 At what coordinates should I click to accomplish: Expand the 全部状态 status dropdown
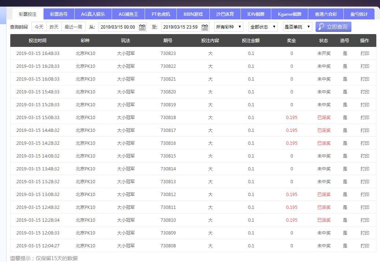pyautogui.click(x=263, y=27)
